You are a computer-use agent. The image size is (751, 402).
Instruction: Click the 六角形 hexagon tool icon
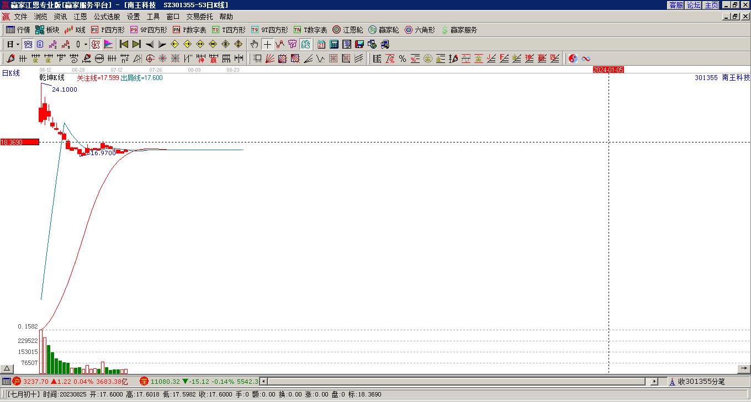[x=420, y=30]
